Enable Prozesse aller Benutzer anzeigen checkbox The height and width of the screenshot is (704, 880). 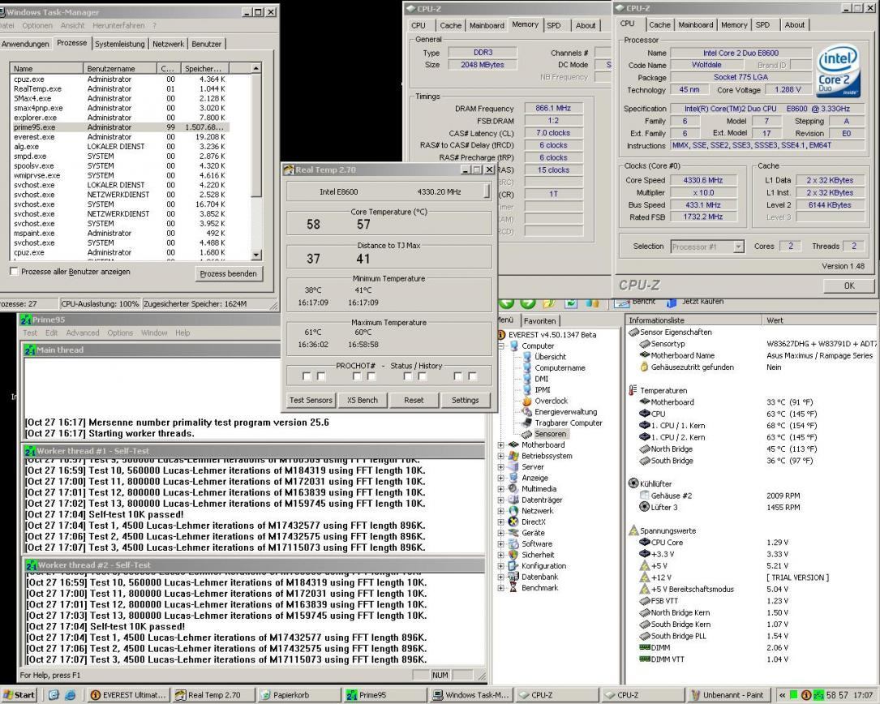pos(14,272)
